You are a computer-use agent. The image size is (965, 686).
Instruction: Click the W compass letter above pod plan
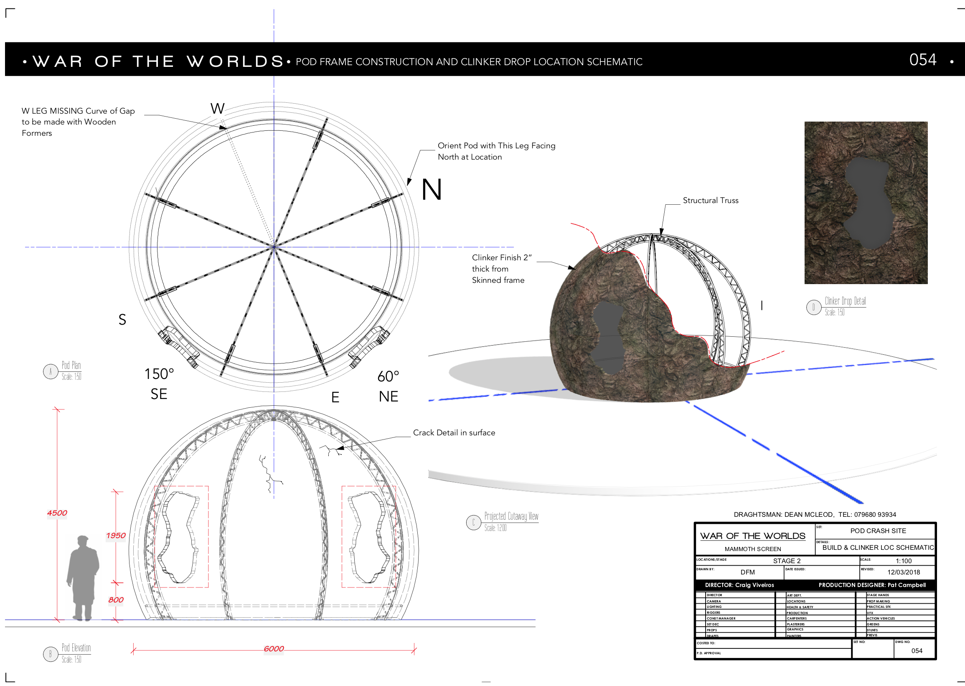(218, 109)
